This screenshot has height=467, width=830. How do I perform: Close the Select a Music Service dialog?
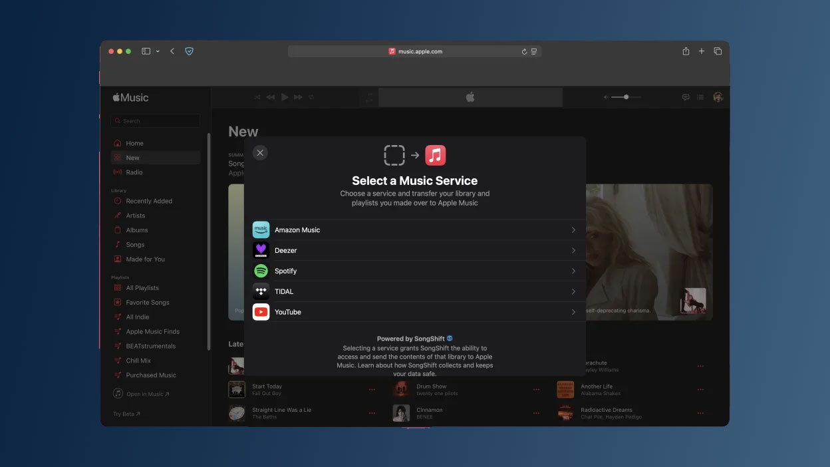click(260, 152)
